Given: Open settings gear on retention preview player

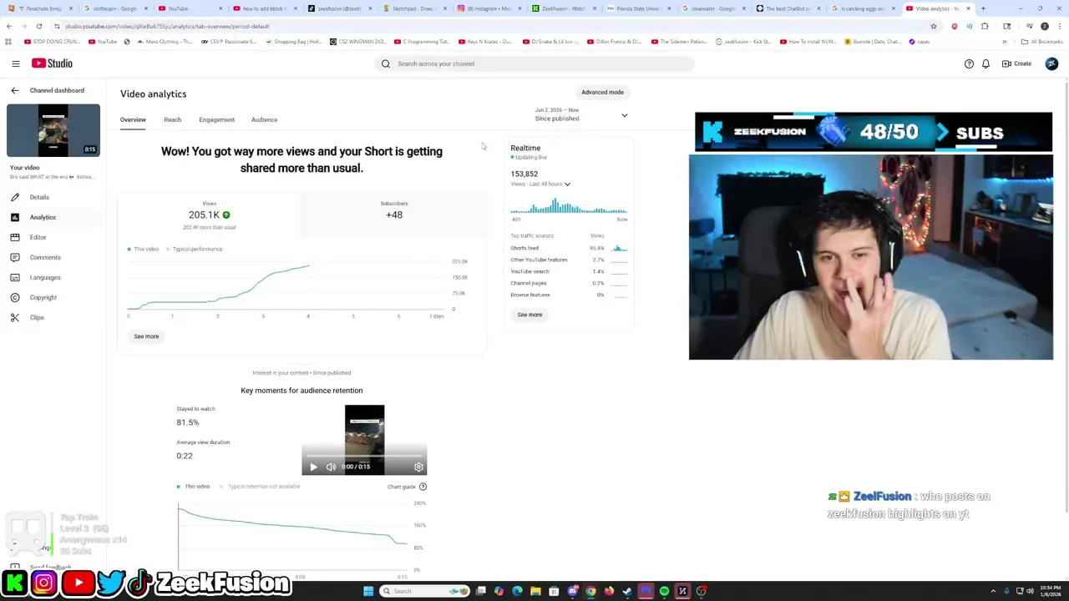Looking at the screenshot, I should (x=418, y=467).
